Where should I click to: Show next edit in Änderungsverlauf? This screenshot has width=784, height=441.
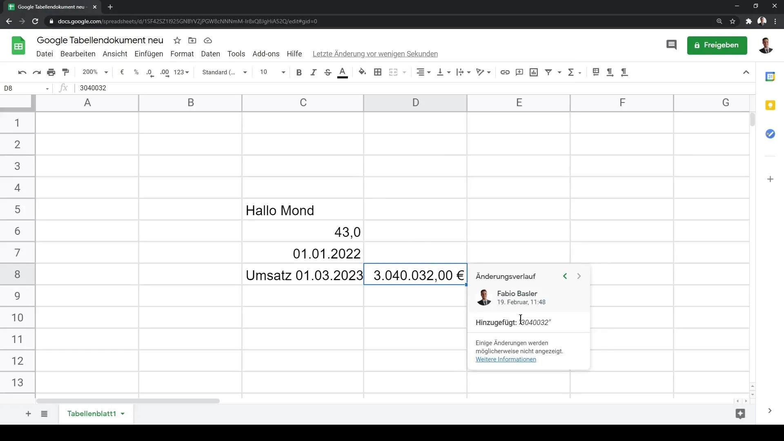[x=579, y=276]
